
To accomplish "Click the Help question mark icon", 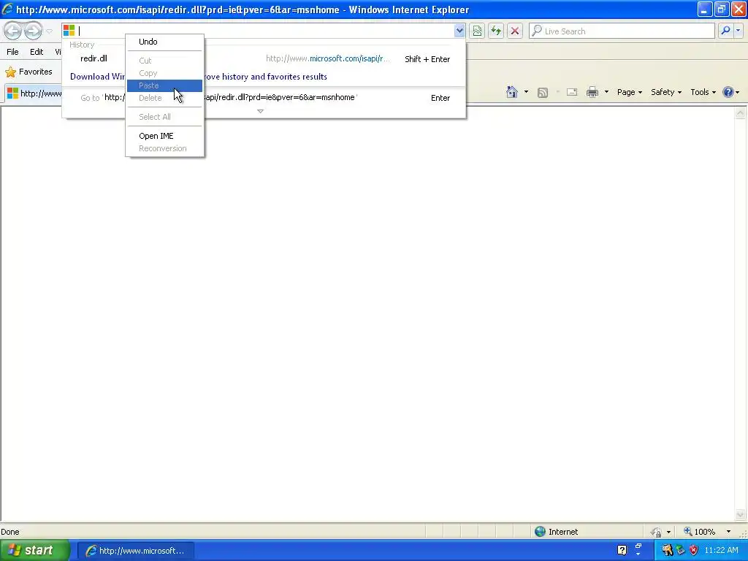I will click(728, 92).
